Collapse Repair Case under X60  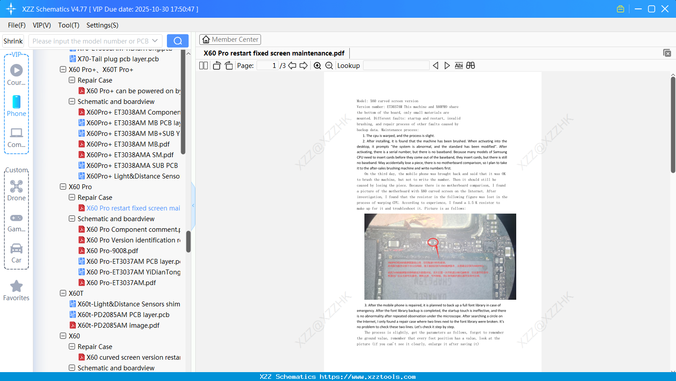point(72,347)
